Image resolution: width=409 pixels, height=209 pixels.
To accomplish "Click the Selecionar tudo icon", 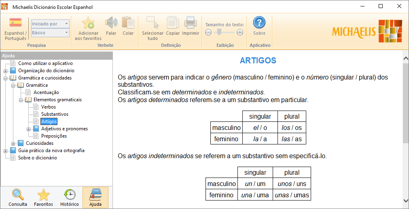I will pyautogui.click(x=153, y=23).
